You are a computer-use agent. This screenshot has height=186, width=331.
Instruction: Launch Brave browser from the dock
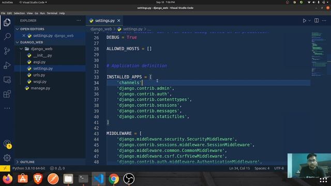click(x=38, y=179)
